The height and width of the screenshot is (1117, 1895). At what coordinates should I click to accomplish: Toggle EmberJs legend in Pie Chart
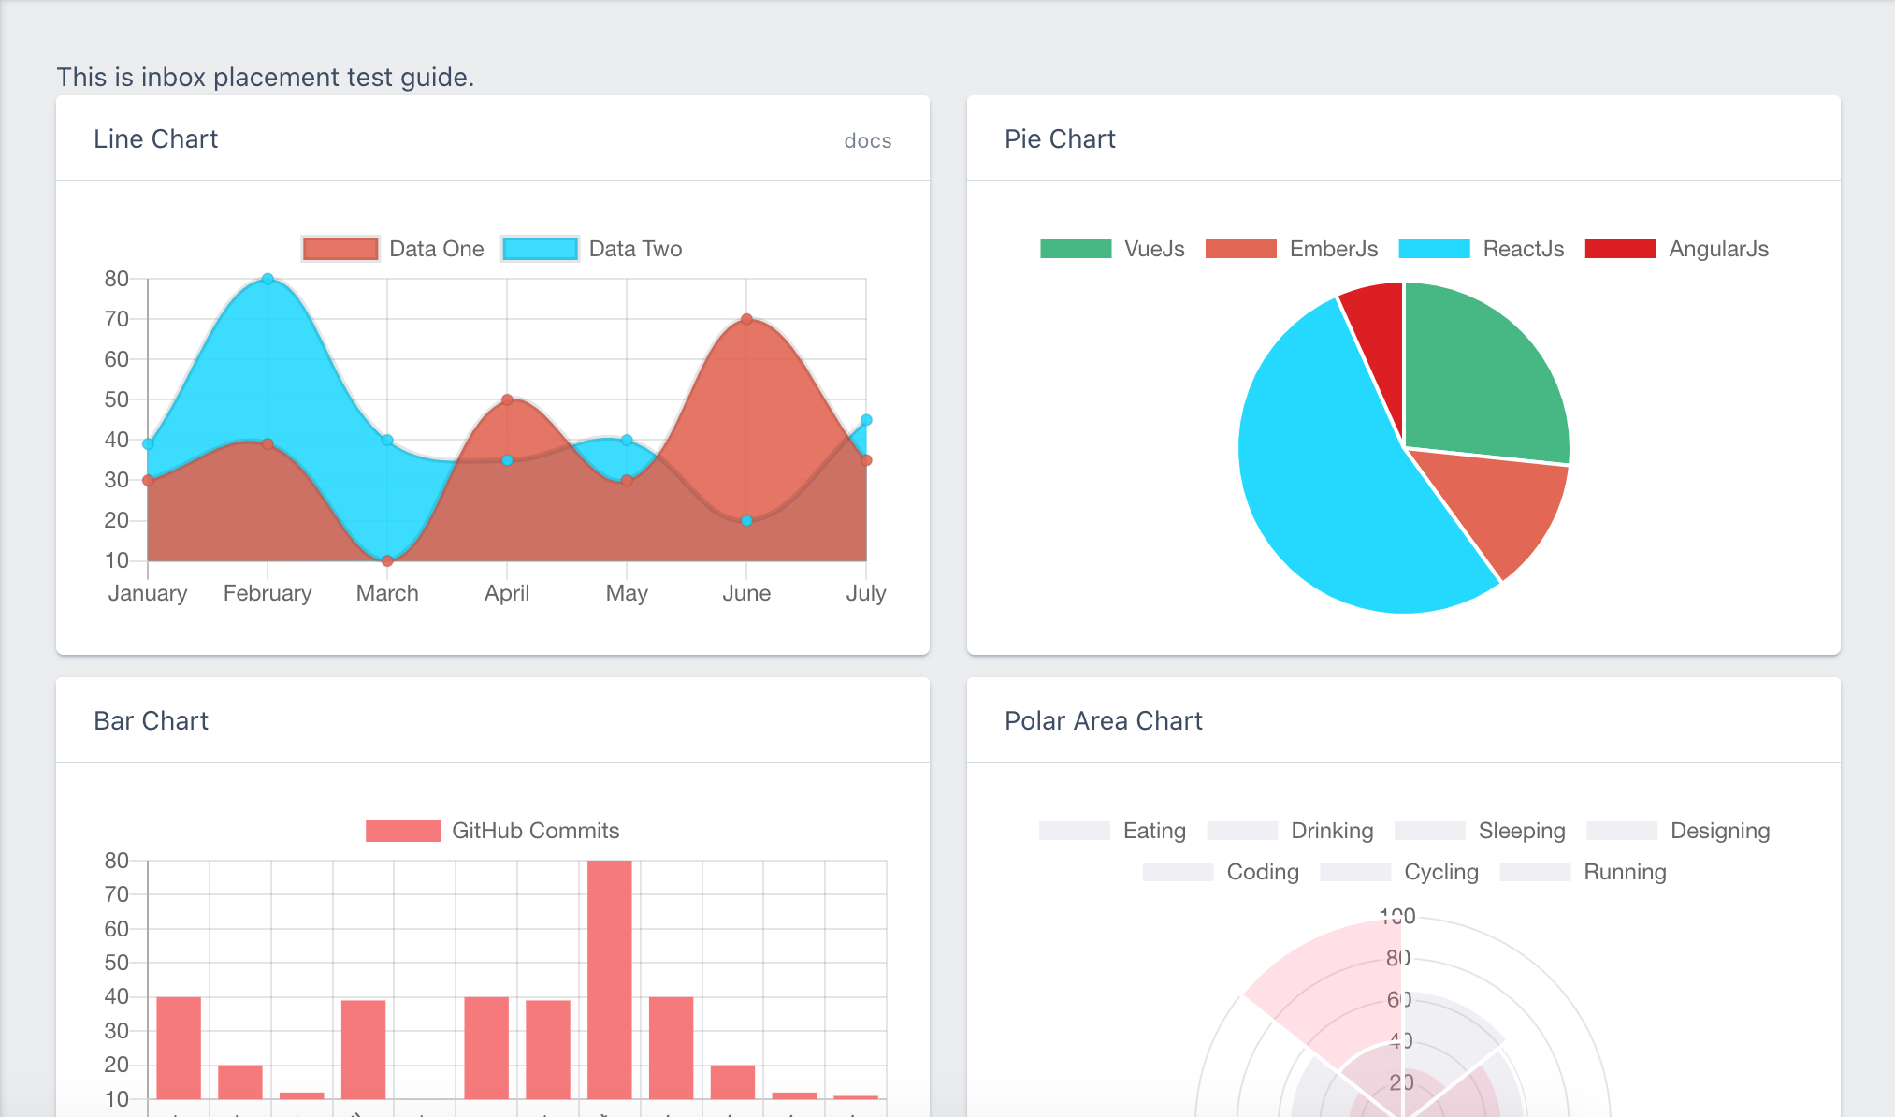(1292, 249)
